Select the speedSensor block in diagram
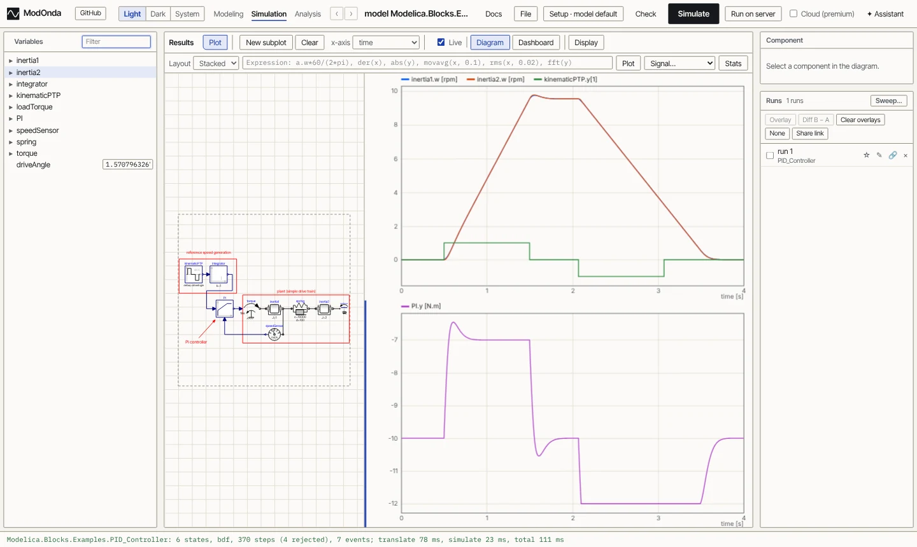 pyautogui.click(x=274, y=333)
